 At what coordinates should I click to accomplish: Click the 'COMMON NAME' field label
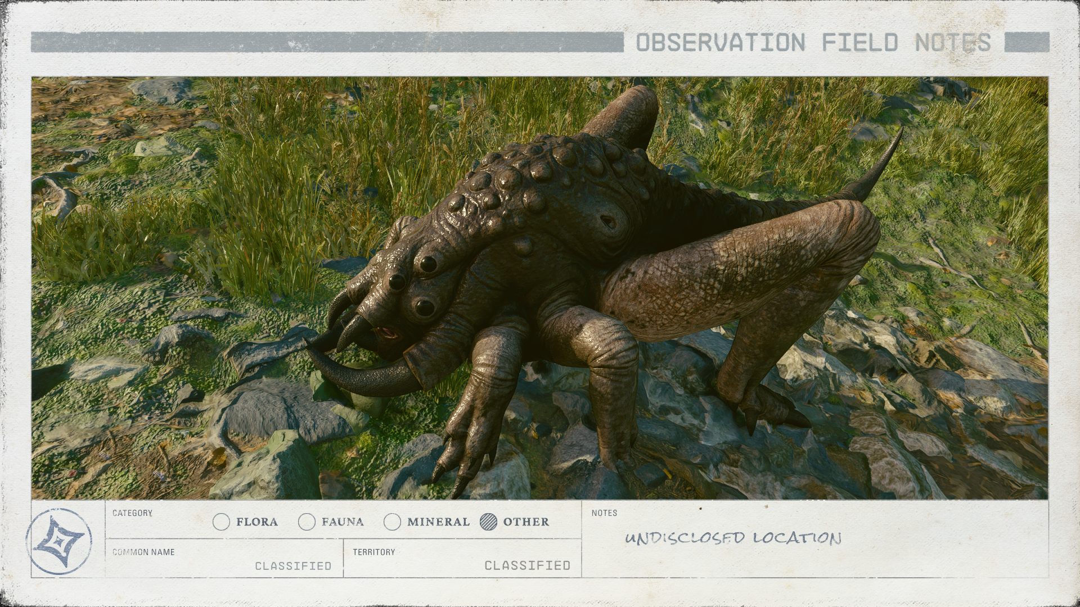143,552
